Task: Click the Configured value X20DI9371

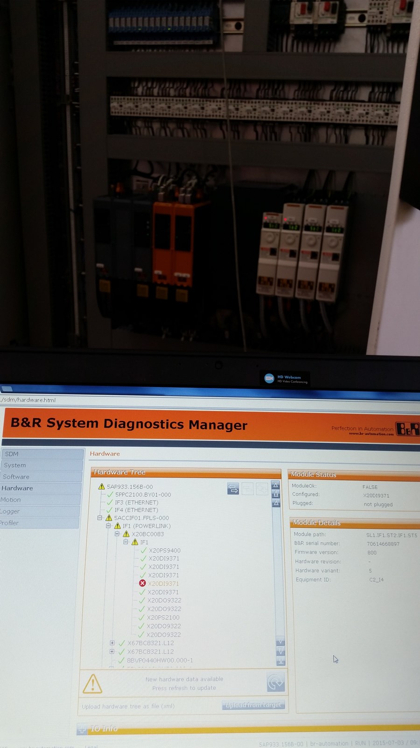Action: point(376,496)
